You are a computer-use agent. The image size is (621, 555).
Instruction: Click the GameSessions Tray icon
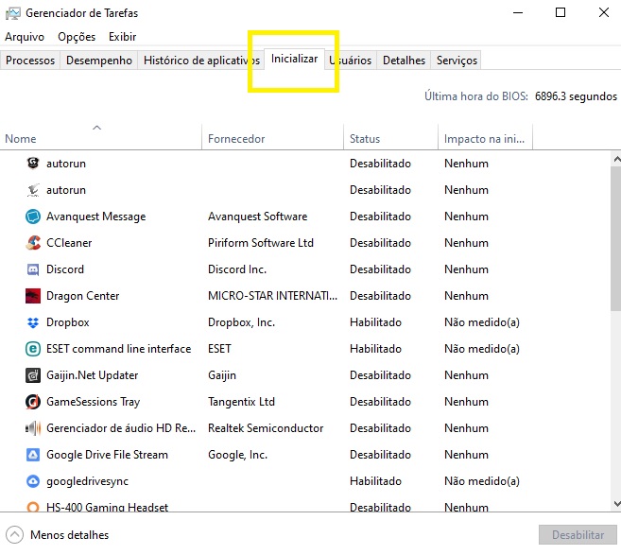pyautogui.click(x=33, y=402)
